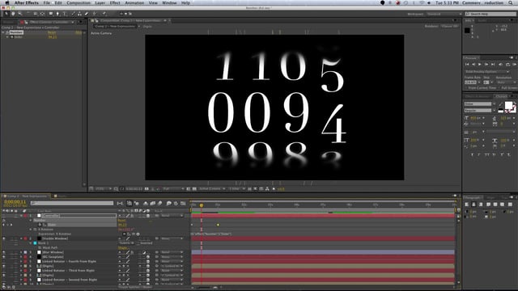Toggle audio mute in Preview panel
The image size is (518, 291).
tap(500, 65)
